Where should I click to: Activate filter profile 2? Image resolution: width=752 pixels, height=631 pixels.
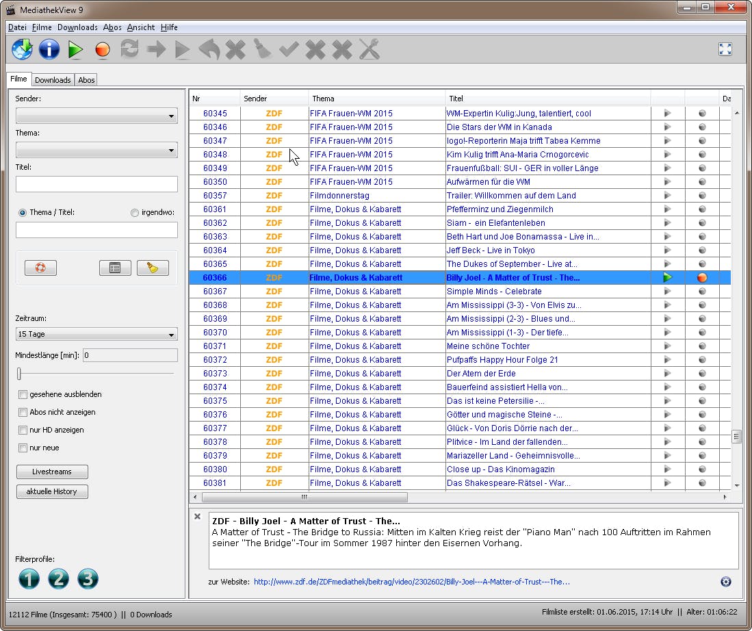click(59, 579)
